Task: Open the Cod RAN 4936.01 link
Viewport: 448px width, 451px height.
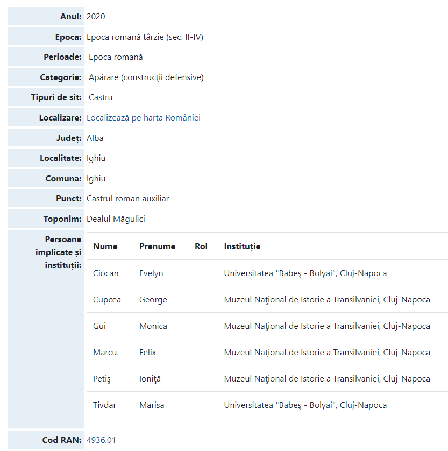Action: (101, 440)
